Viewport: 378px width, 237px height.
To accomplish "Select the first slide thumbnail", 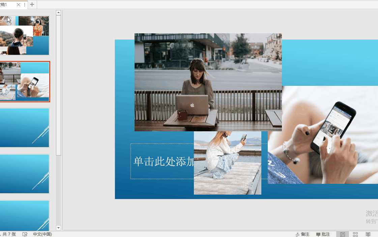I will point(24,35).
